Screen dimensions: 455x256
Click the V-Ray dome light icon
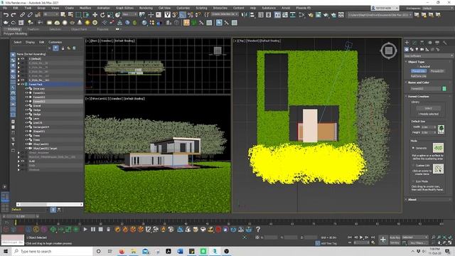coord(57,23)
